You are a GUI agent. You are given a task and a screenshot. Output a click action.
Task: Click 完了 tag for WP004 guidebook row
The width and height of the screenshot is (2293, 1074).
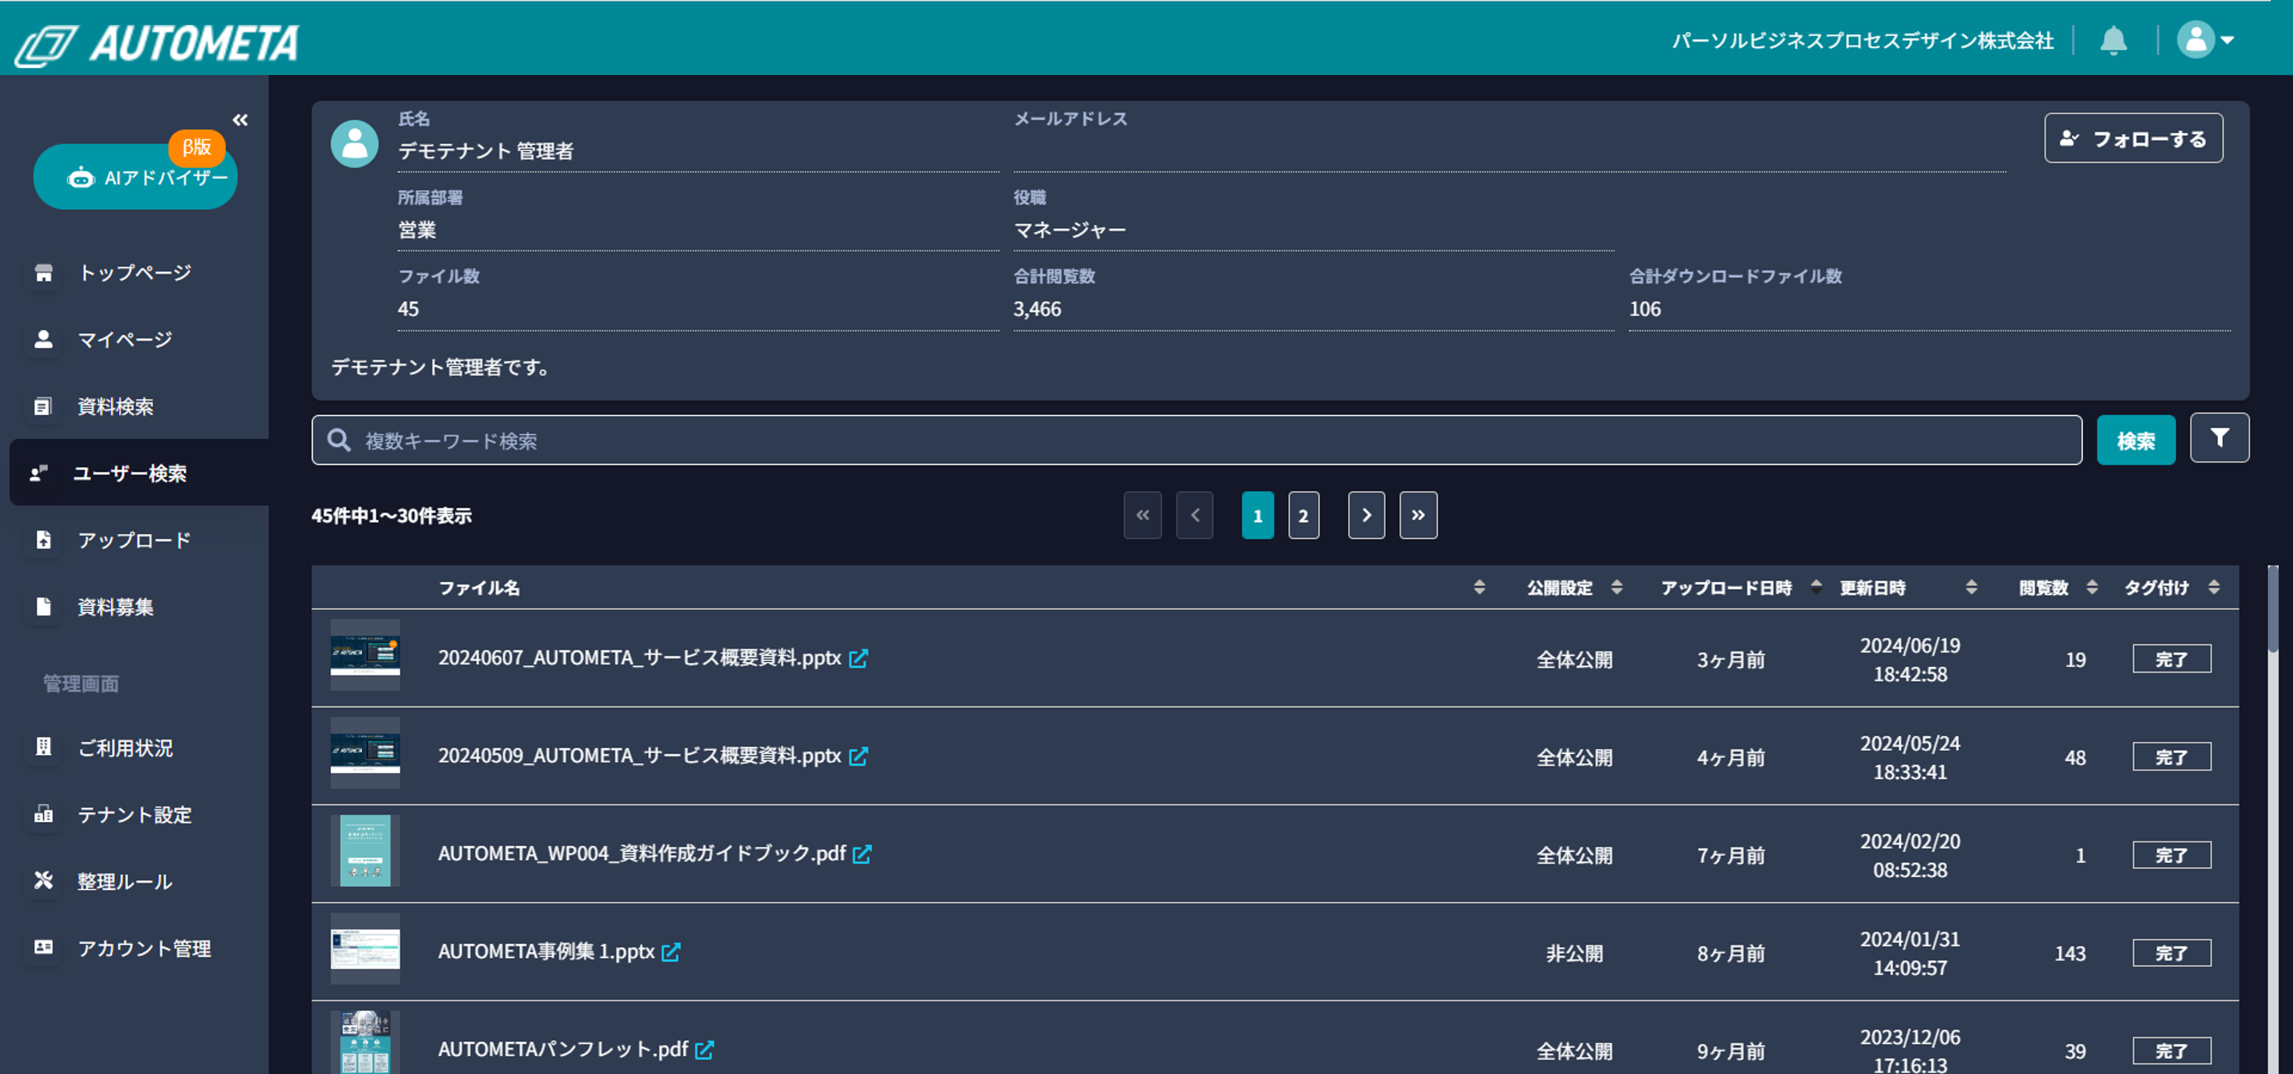[2171, 855]
